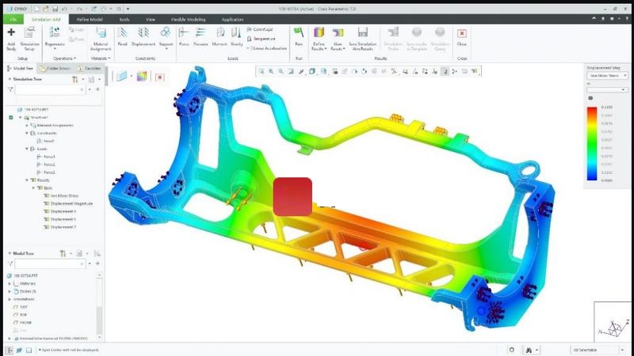Click the first zoom icon in graphics toolbar
The width and height of the screenshot is (634, 356).
[262, 71]
